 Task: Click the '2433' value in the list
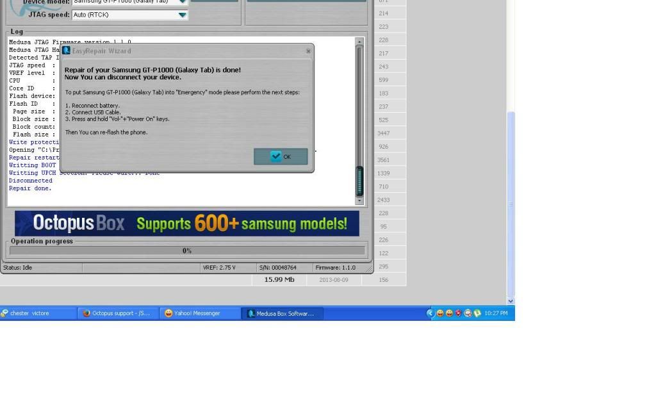(x=383, y=200)
